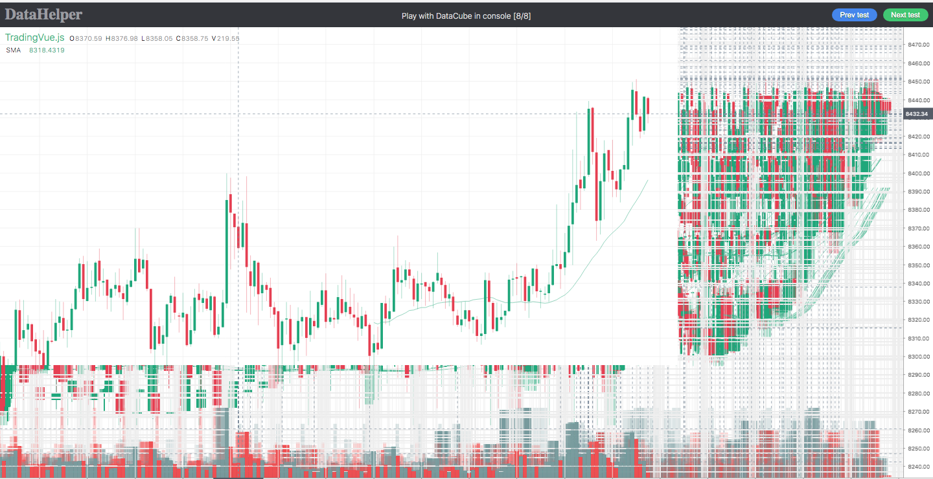This screenshot has width=933, height=479.
Task: Click the current price tag 8432.34
Action: click(918, 114)
